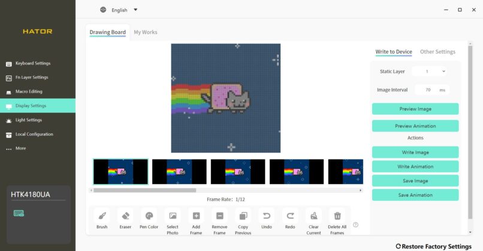This screenshot has width=483, height=251.
Task: Click the Delete All Frames icon
Action: 337,216
